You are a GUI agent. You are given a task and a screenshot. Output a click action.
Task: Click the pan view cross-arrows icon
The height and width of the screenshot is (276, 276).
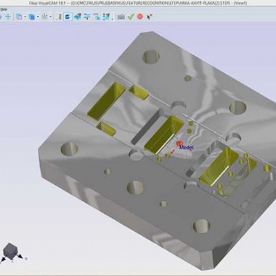tap(8, 17)
